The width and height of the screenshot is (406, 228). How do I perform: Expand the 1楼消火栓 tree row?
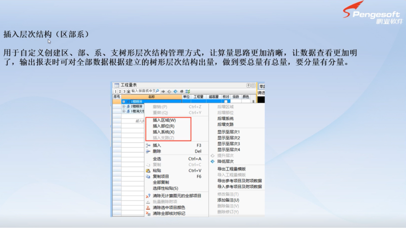(124, 111)
